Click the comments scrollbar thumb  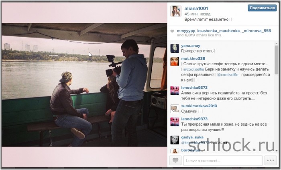pyautogui.click(x=276, y=60)
